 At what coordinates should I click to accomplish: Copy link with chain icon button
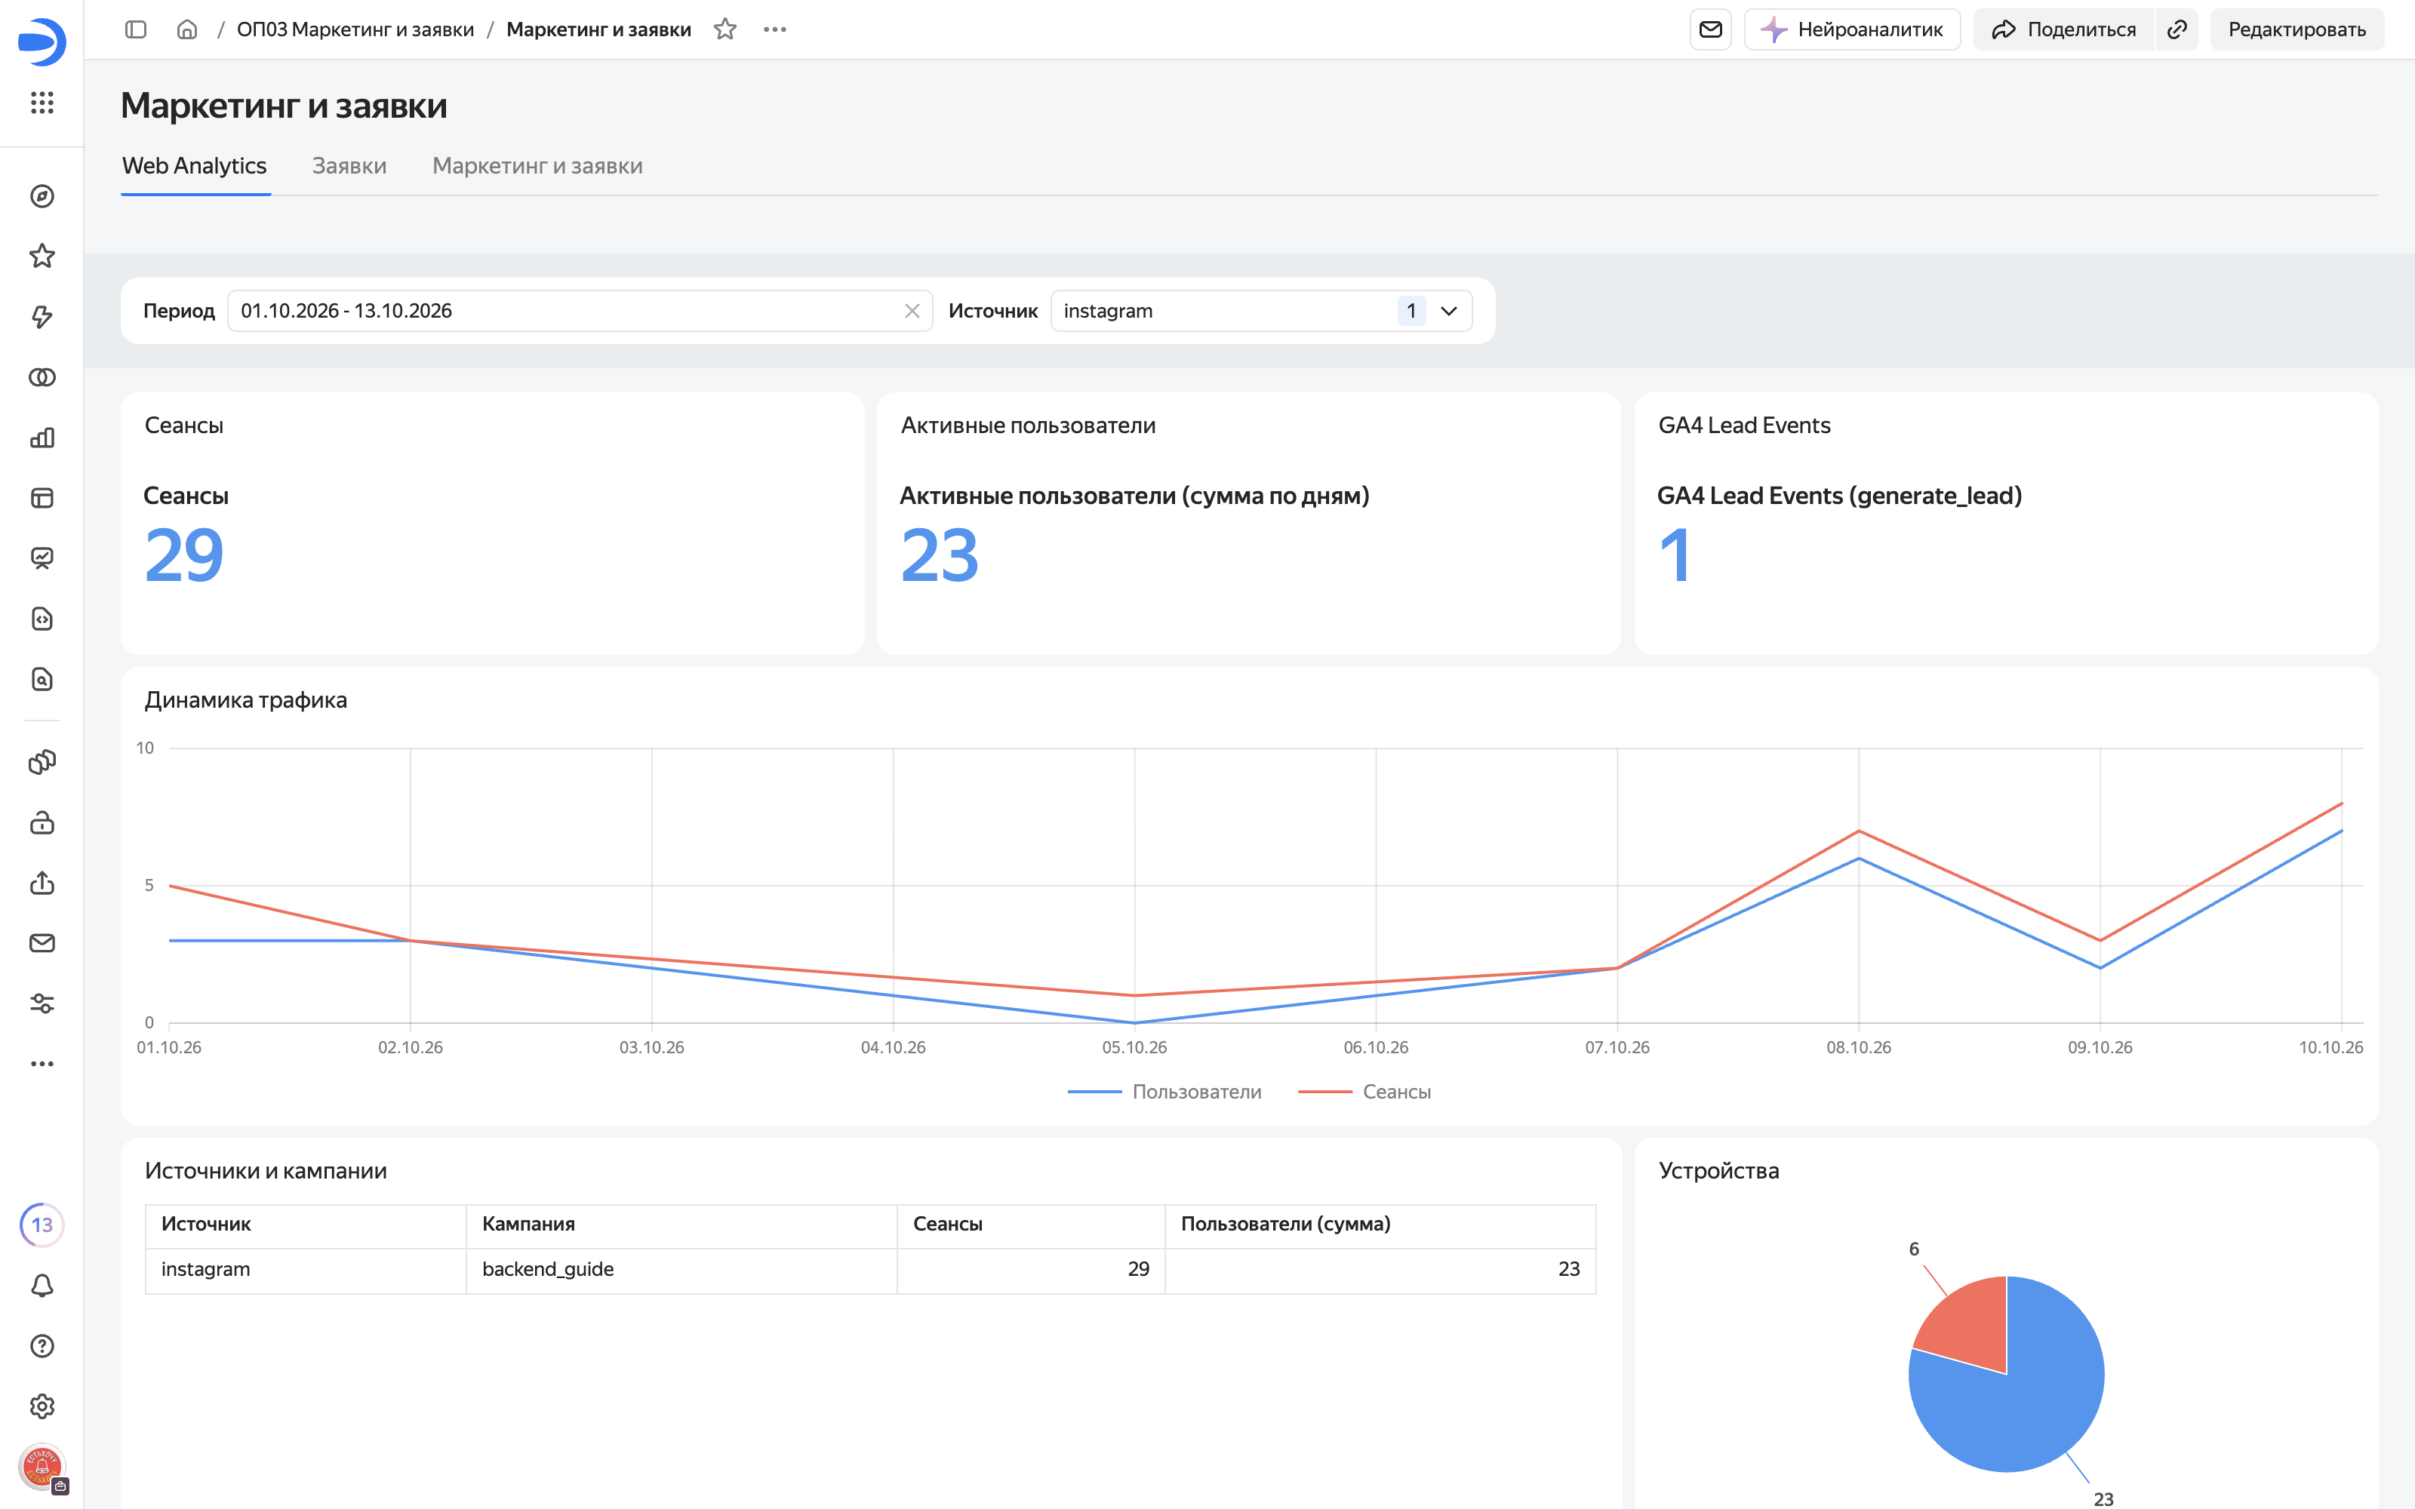[x=2177, y=30]
